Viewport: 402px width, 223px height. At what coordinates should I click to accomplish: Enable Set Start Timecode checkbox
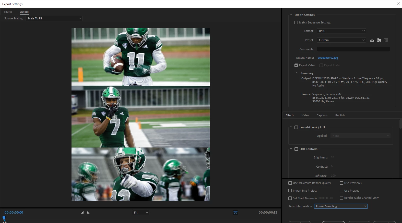pos(290,198)
